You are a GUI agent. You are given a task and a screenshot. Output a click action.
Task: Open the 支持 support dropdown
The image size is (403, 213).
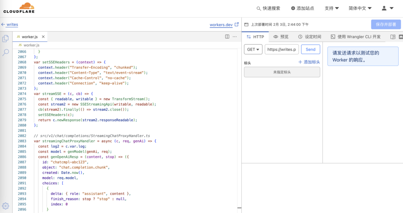click(331, 8)
